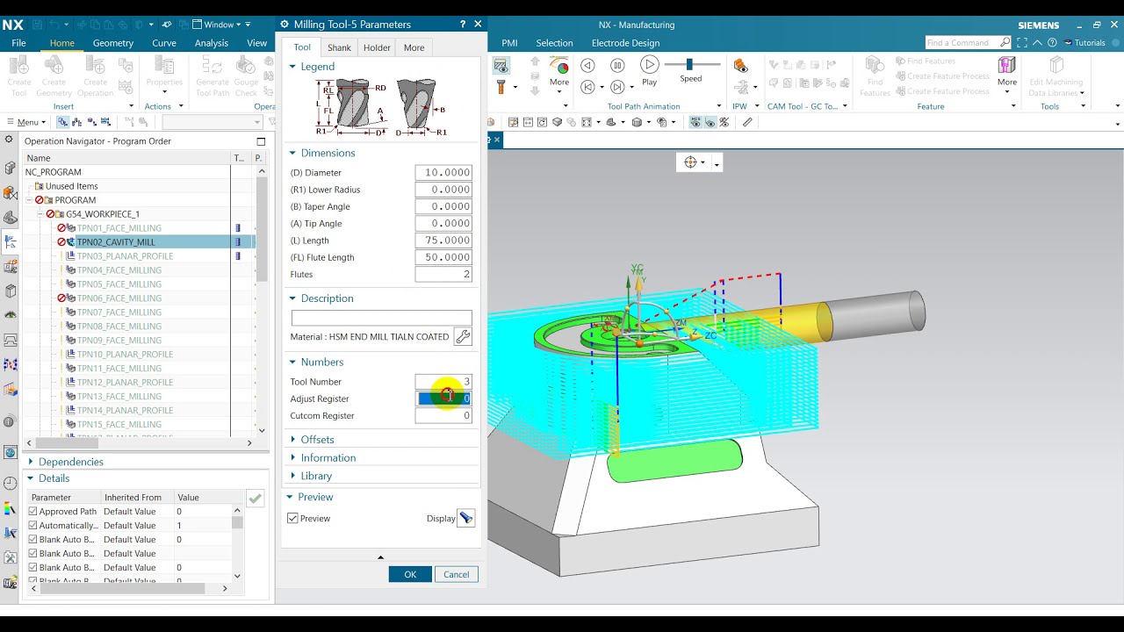Expand the Library section

pyautogui.click(x=293, y=476)
